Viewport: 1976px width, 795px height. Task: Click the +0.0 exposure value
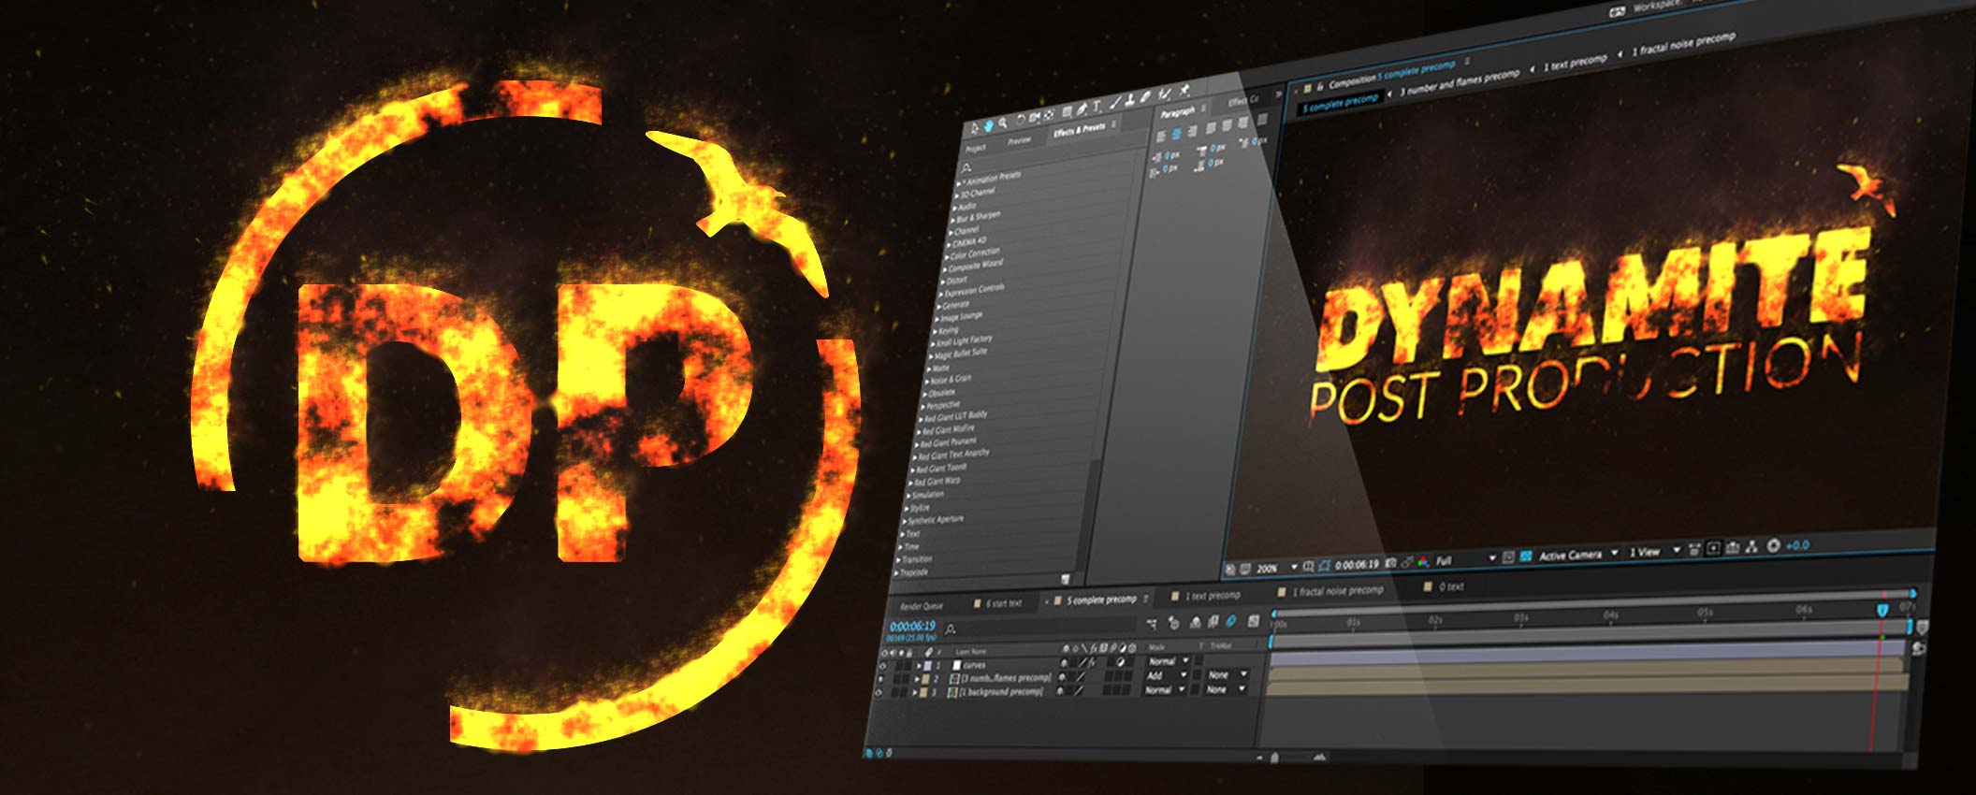1797,544
